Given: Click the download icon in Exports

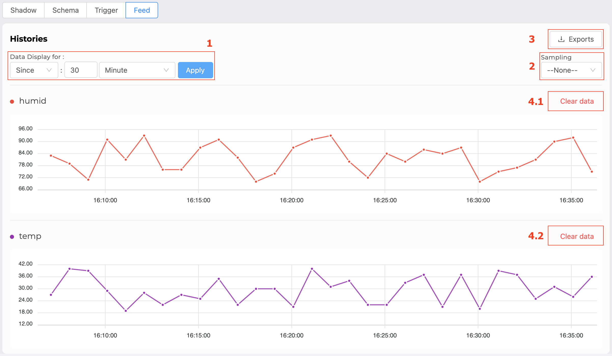Looking at the screenshot, I should [x=561, y=39].
